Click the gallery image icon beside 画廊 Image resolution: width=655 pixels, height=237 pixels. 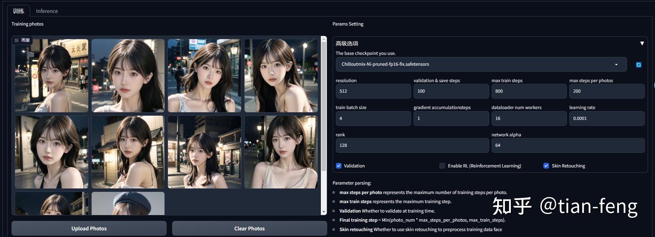pyautogui.click(x=16, y=40)
